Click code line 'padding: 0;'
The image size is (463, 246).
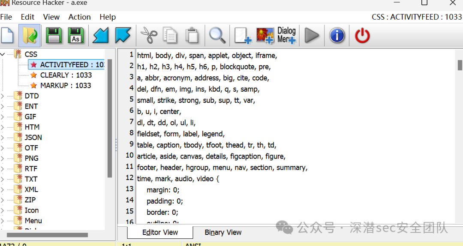coord(165,201)
